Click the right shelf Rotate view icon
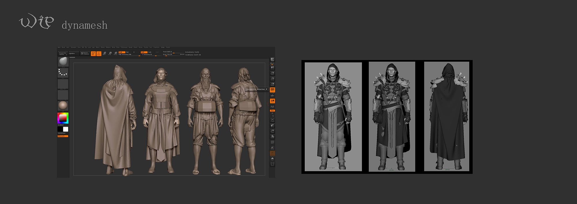Image resolution: width=577 pixels, height=204 pixels. (x=272, y=137)
